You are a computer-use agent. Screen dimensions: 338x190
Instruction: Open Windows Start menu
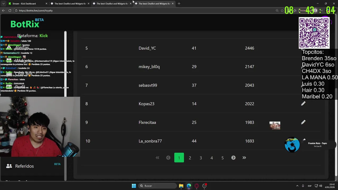[134, 186]
